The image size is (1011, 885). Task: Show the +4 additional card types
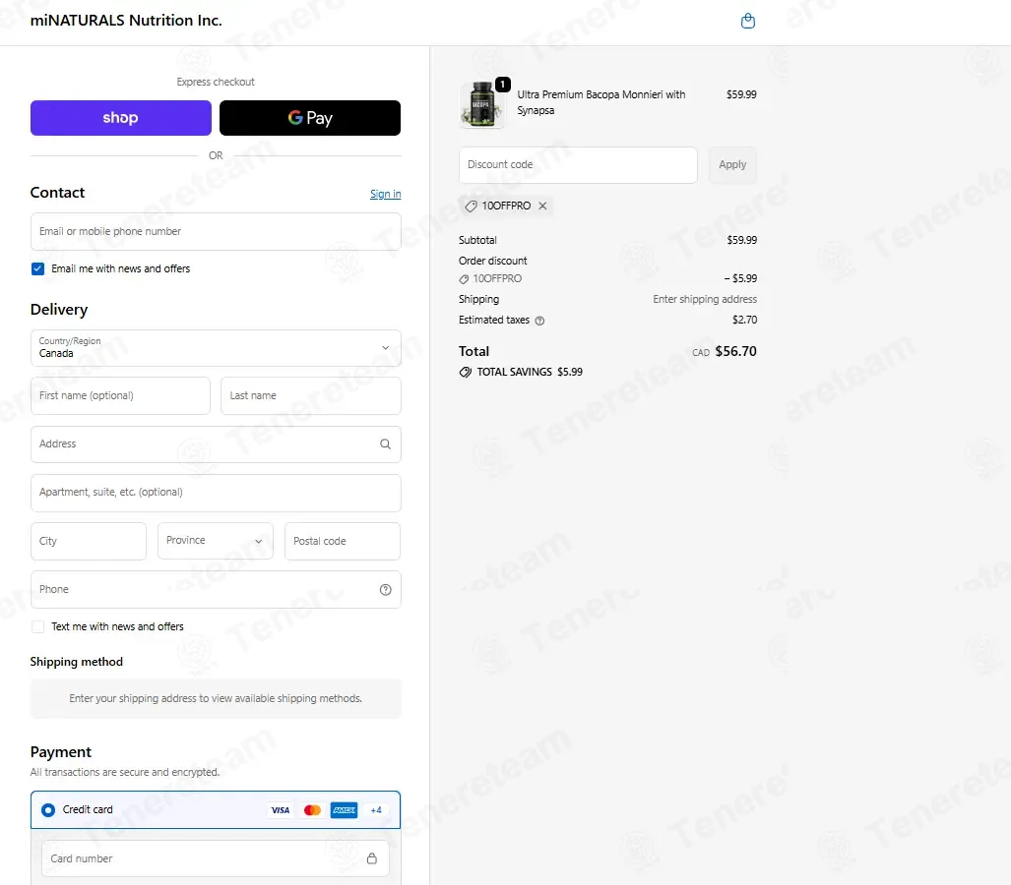pyautogui.click(x=376, y=810)
